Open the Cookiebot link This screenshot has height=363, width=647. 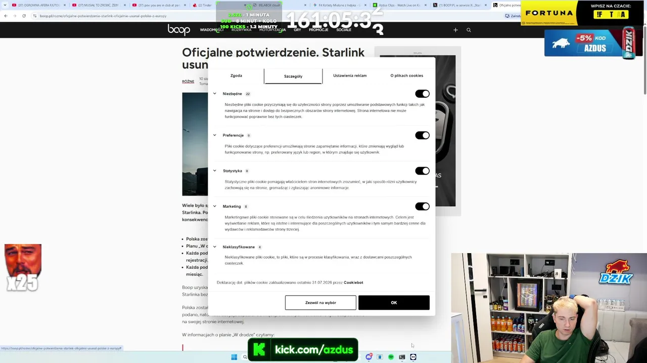point(353,282)
